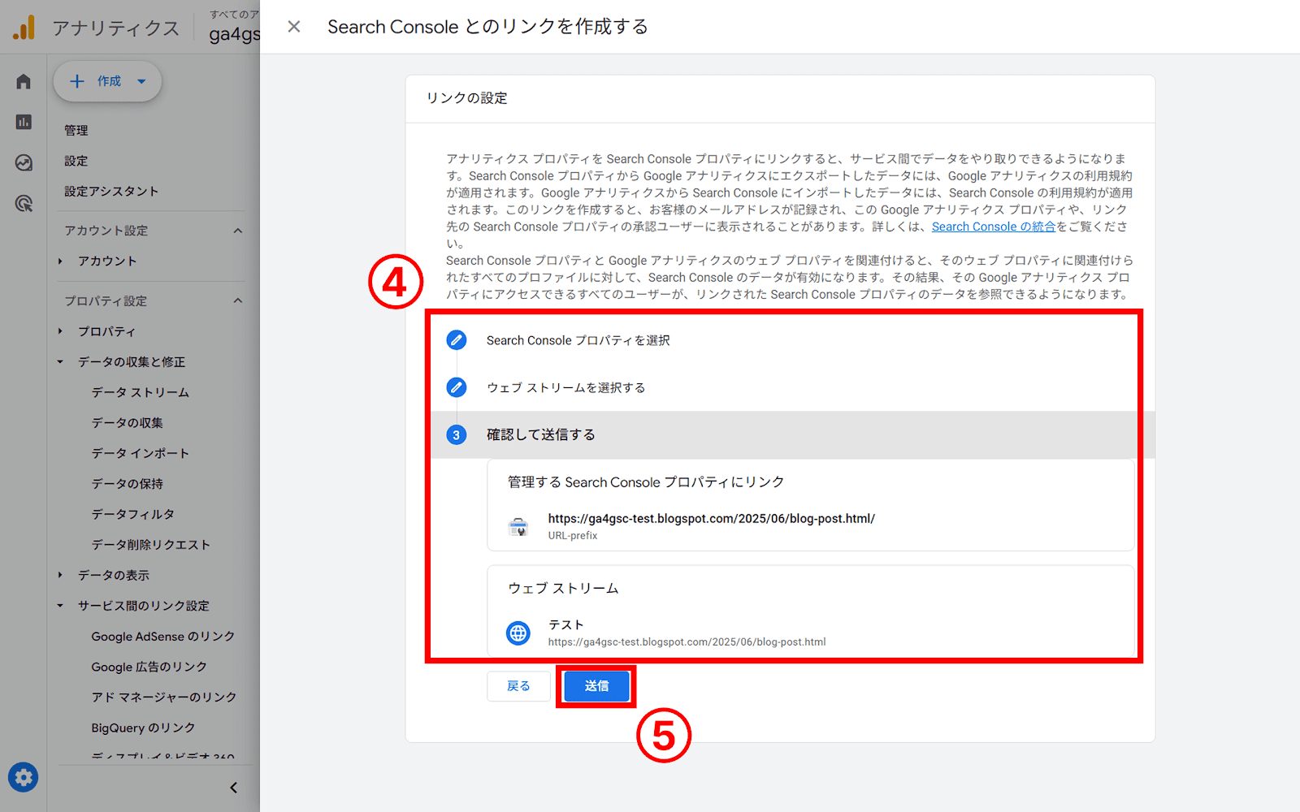
Task: Open Reports from the left icon rail
Action: pos(23,122)
